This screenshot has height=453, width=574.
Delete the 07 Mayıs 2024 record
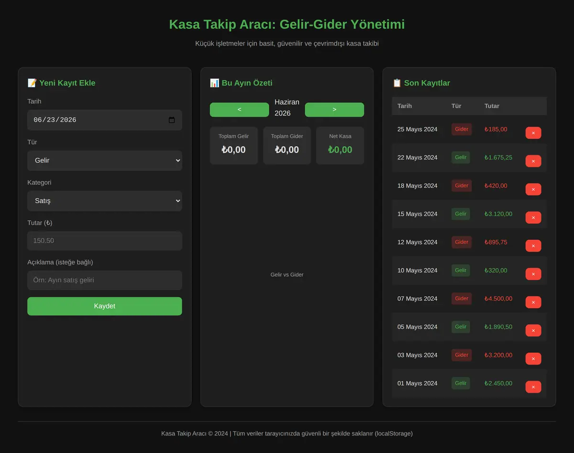point(533,302)
